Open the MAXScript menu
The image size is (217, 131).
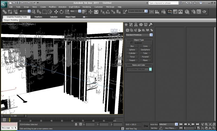pyautogui.click(x=110, y=7)
